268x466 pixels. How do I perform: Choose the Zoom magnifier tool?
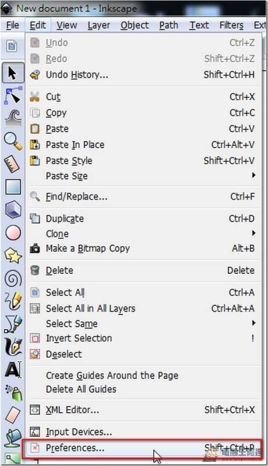tap(13, 141)
